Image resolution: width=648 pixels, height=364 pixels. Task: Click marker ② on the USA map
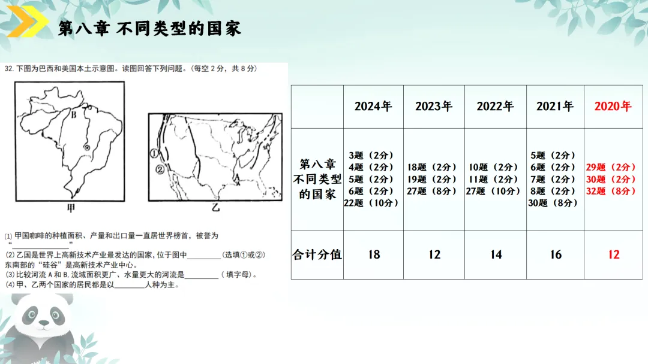[x=160, y=169]
